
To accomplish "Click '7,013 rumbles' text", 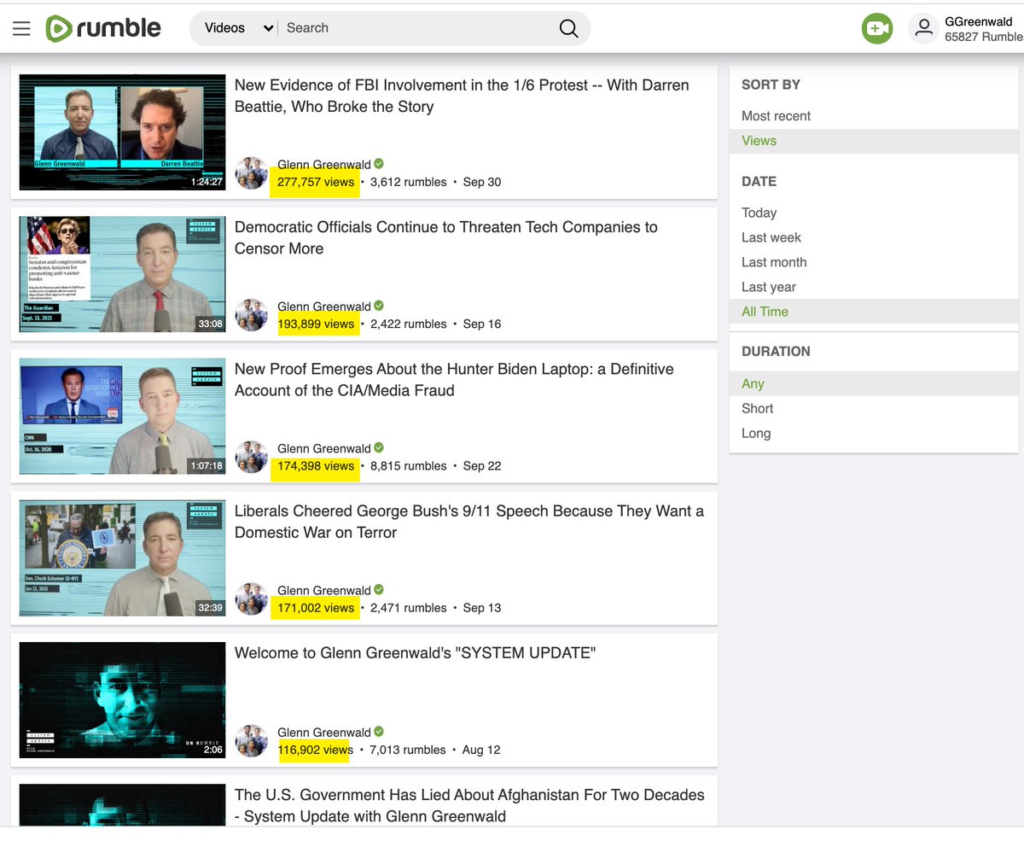I will (408, 750).
